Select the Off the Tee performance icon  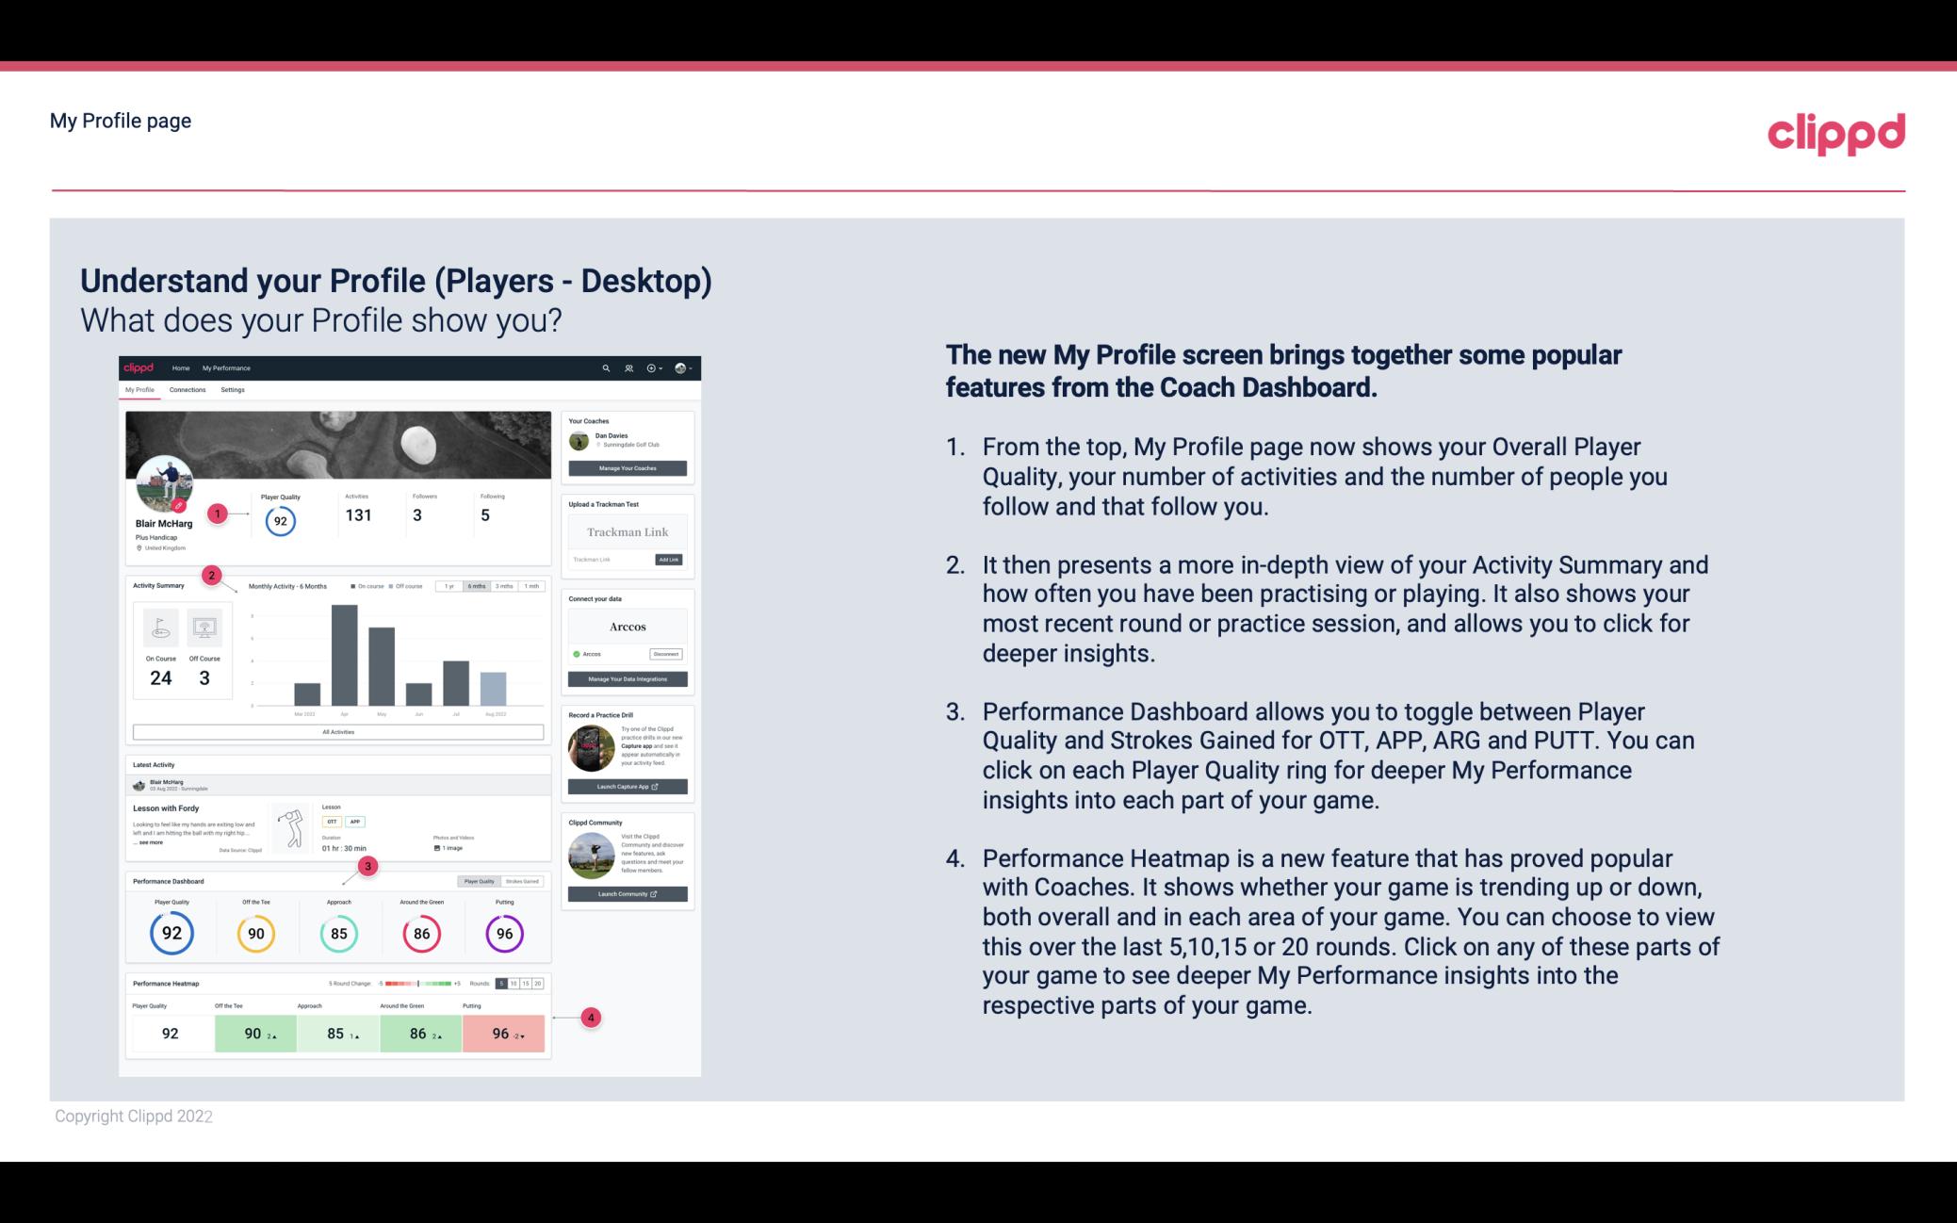(255, 931)
